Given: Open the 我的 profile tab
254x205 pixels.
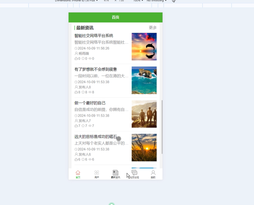Looking at the screenshot, I should 153,174.
